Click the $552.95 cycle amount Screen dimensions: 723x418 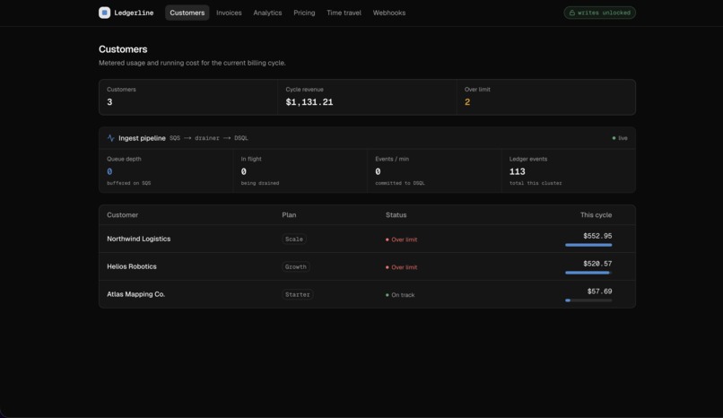pos(597,236)
